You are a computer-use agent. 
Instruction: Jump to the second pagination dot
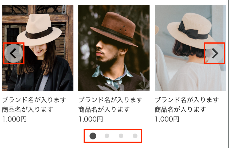tap(107, 136)
